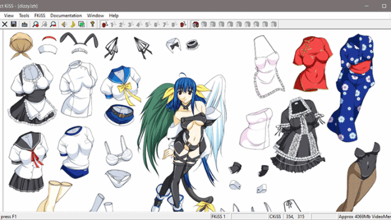Screen dimensions: 391x220
Task: Open the Tools menu
Action: coord(24,15)
